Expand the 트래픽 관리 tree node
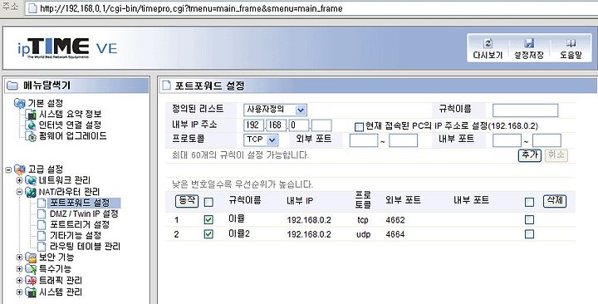Viewport: 598px width, 304px height. click(19, 281)
